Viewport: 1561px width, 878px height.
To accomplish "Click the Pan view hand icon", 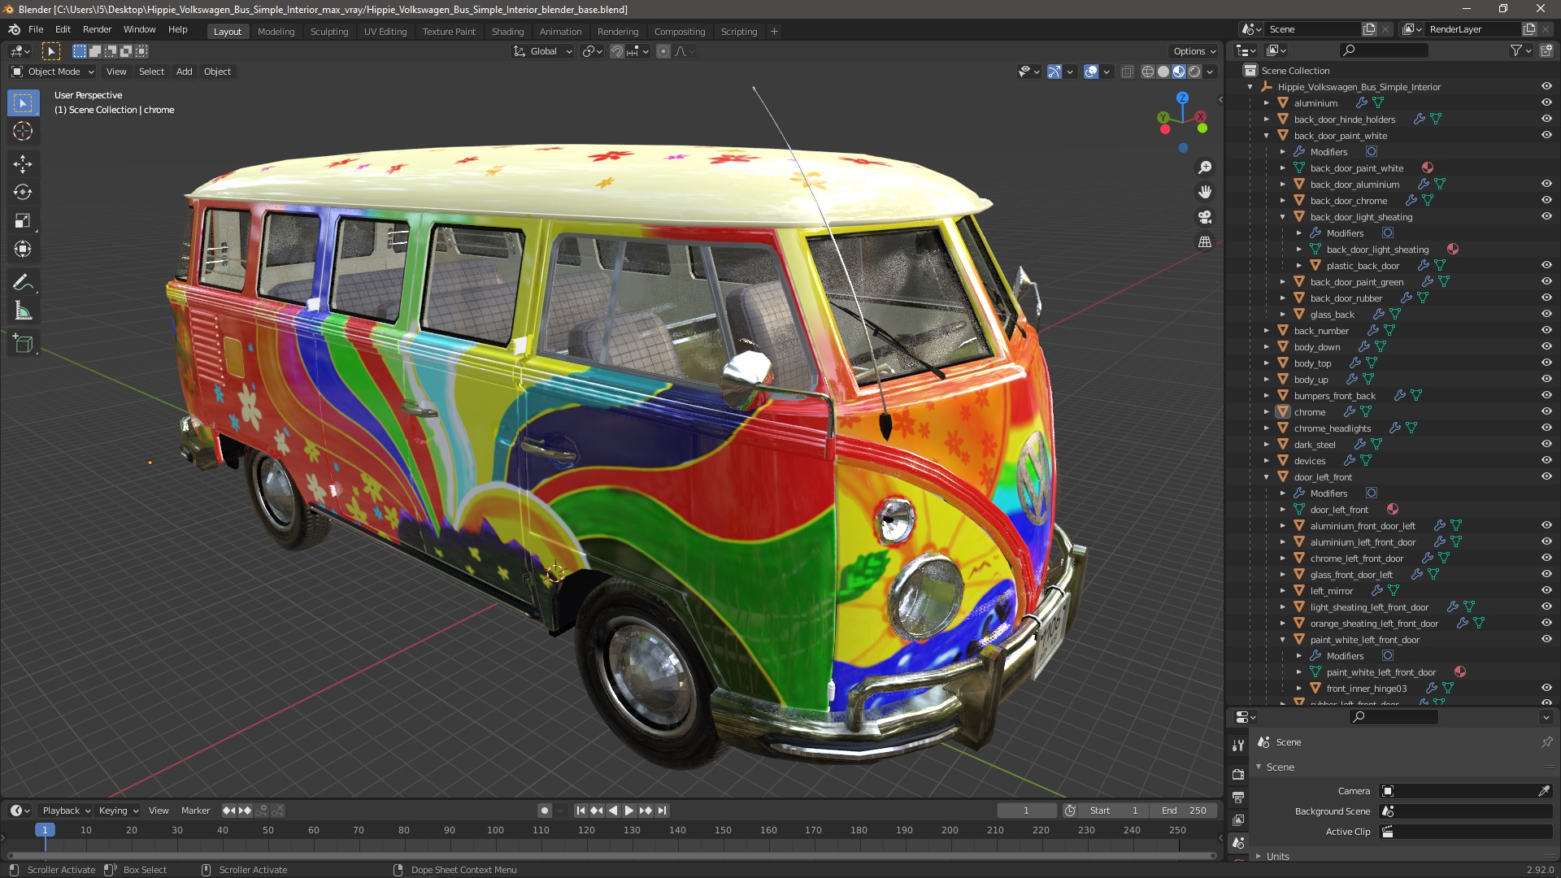I will (1205, 192).
